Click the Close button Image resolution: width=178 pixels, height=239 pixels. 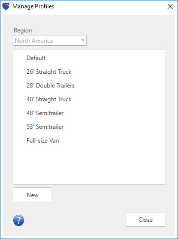point(146,219)
